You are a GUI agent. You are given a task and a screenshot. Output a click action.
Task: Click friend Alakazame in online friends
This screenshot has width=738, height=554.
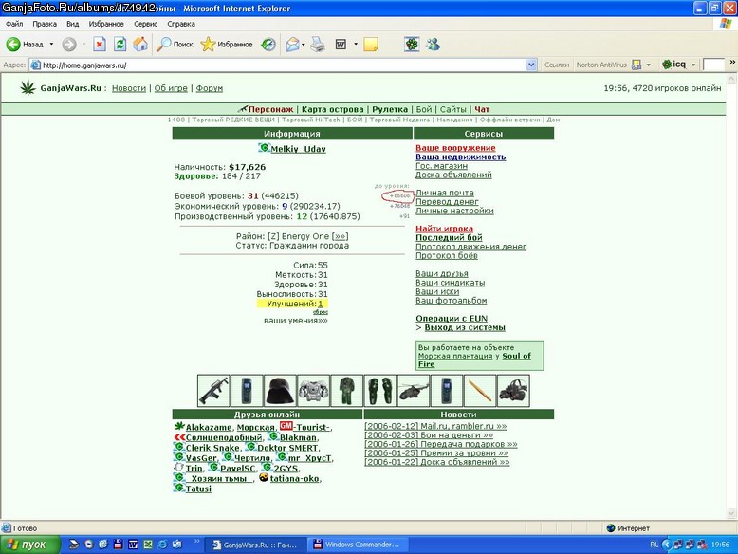(209, 428)
